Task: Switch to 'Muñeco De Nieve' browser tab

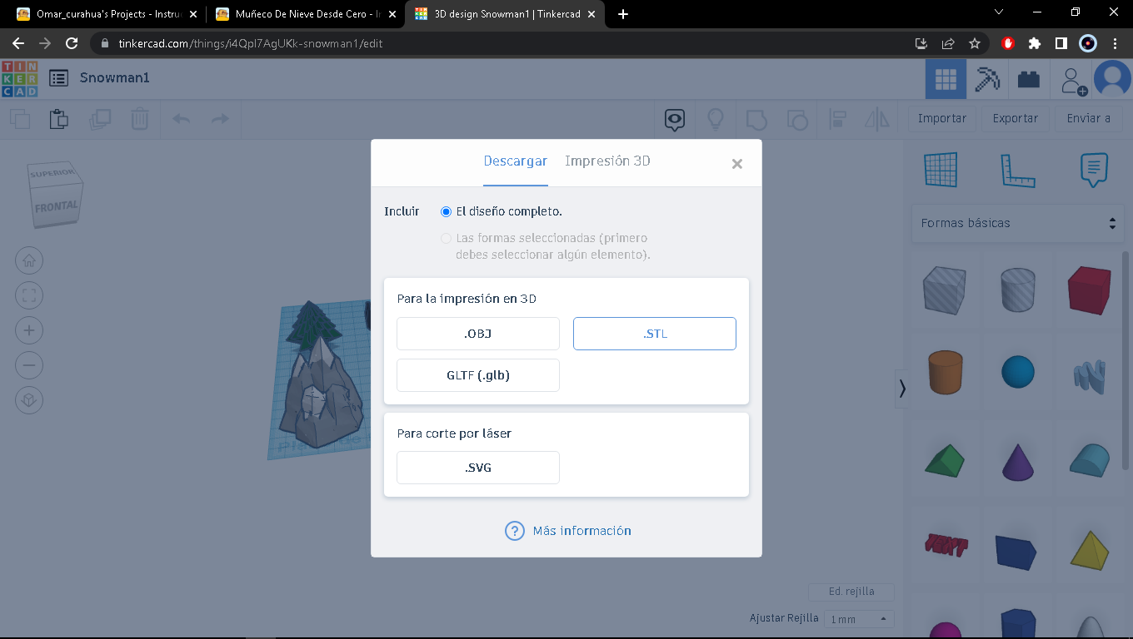Action: point(303,14)
